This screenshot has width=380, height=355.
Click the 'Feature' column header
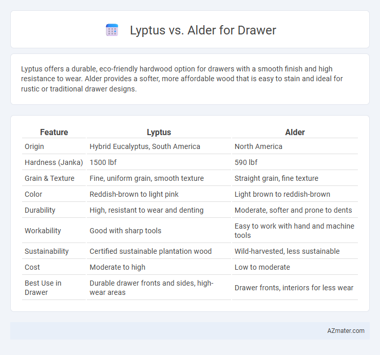pos(54,132)
